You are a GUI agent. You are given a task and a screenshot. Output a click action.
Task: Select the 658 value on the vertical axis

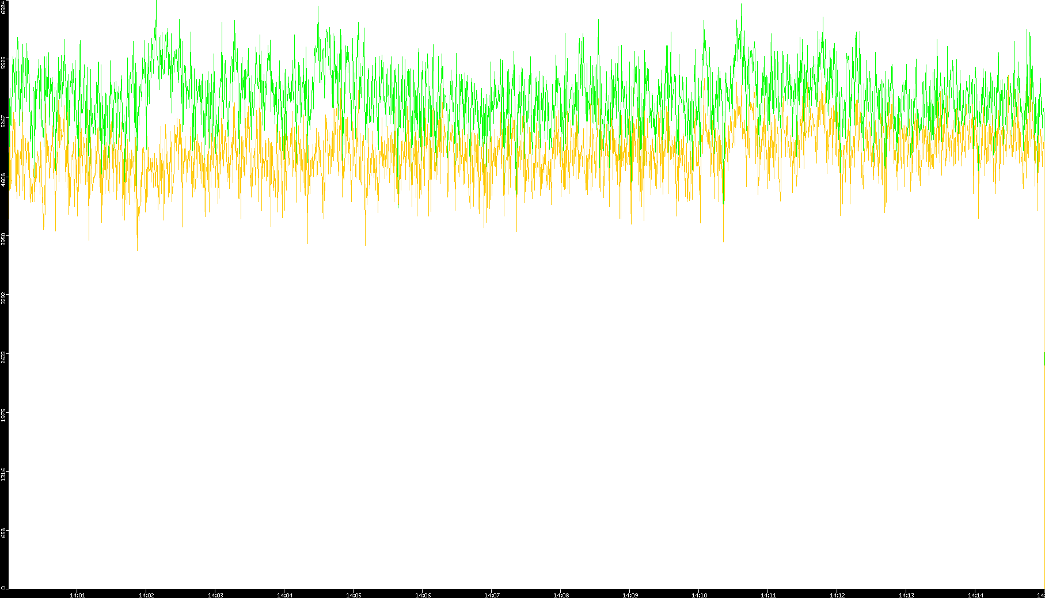point(3,533)
